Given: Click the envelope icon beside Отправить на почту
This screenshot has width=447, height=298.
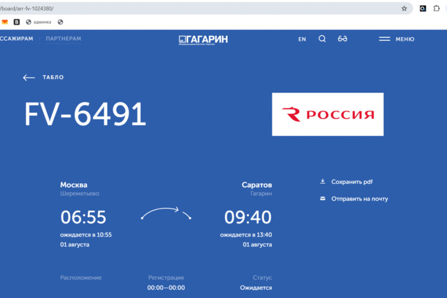Looking at the screenshot, I should [322, 199].
